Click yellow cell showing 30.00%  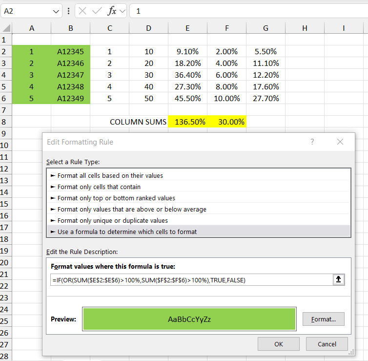pyautogui.click(x=227, y=122)
